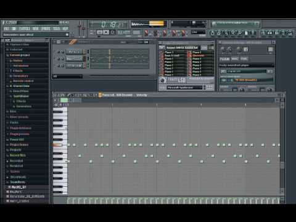Open the VIEW menu
Image resolution: width=296 pixels, height=222 pixels.
pyautogui.click(x=36, y=28)
